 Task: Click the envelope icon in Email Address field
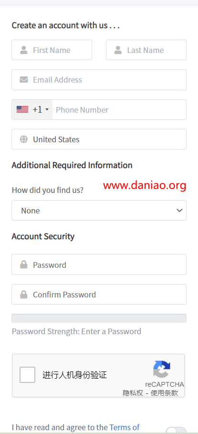point(24,80)
